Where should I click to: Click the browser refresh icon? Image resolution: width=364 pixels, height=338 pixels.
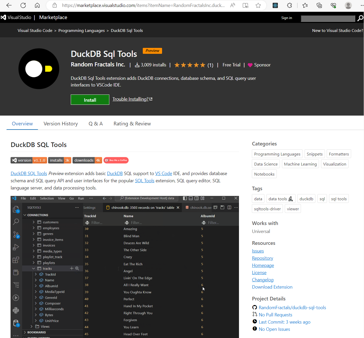tap(23, 5)
